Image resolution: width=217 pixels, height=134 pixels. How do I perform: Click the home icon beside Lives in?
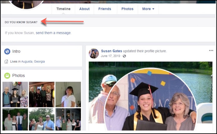pyautogui.click(x=6, y=61)
